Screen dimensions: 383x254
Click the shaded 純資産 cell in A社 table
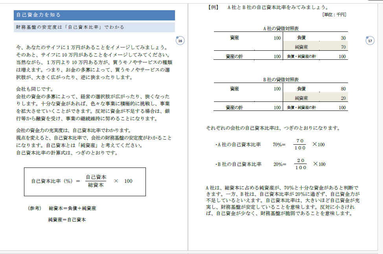click(302, 47)
